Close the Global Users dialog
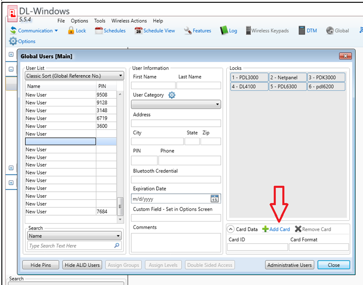 click(x=346, y=56)
